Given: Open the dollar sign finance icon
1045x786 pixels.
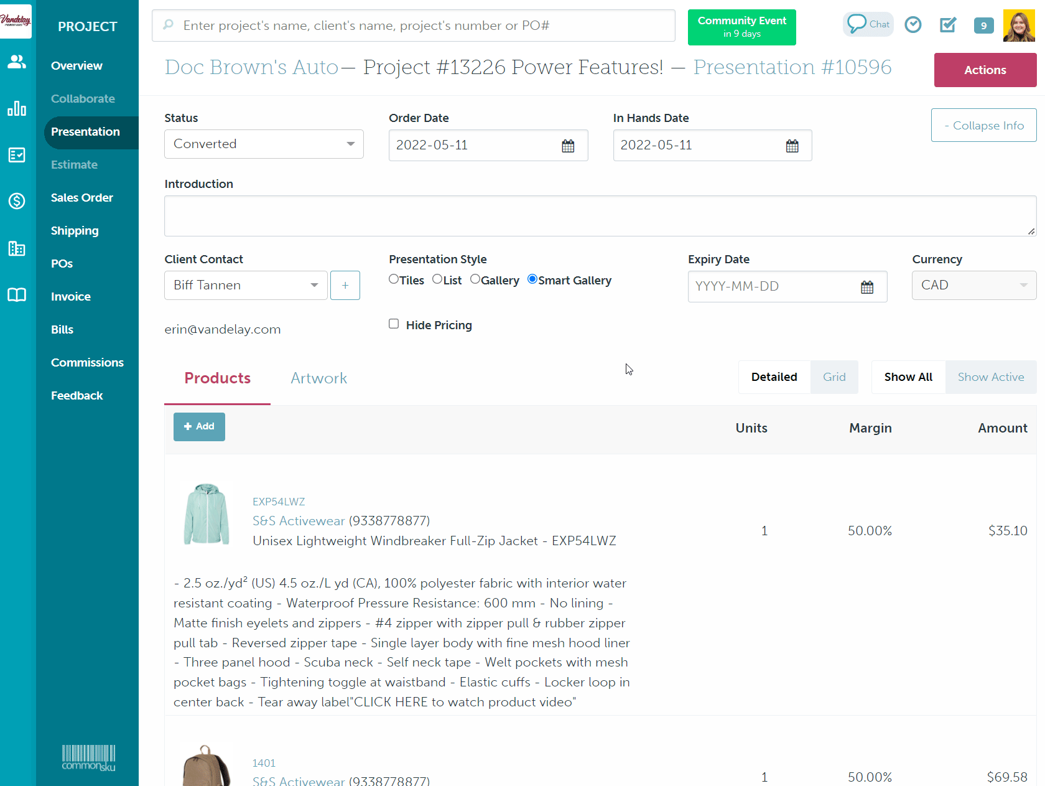Looking at the screenshot, I should 17,201.
